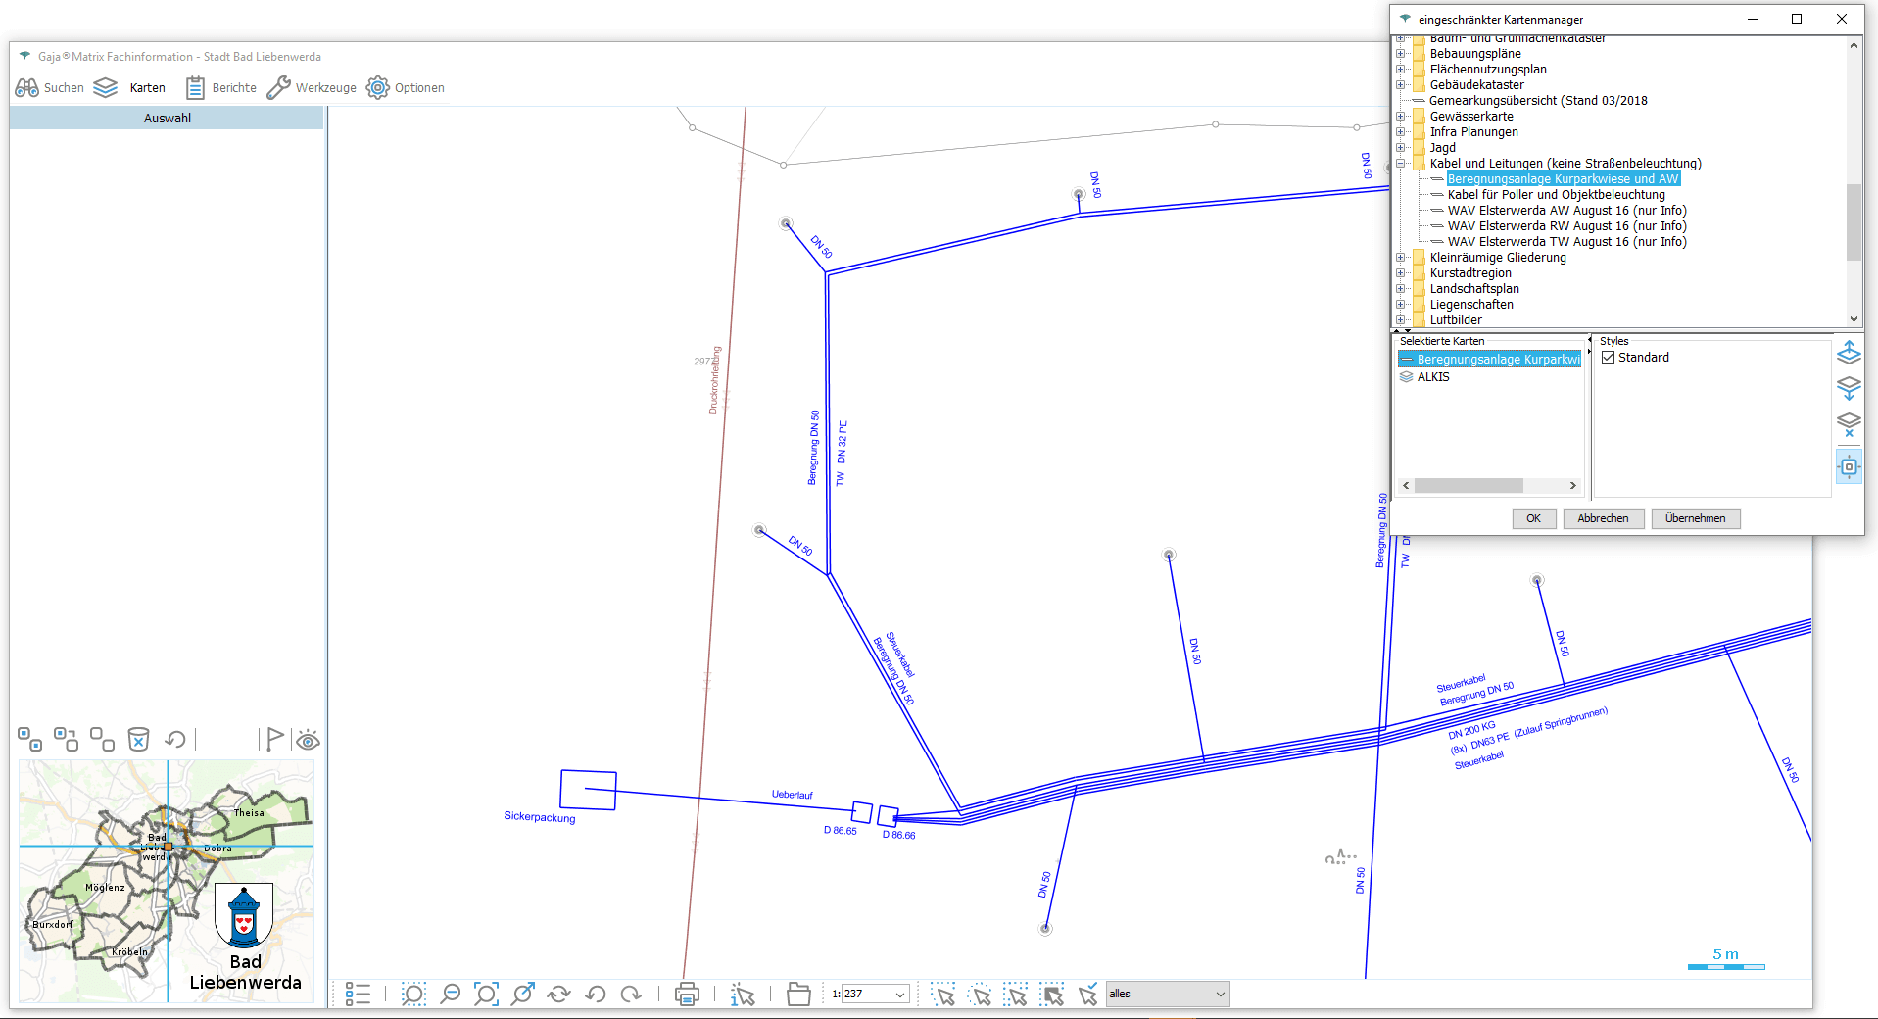
Task: Click the Übernehmen button
Action: click(1695, 518)
